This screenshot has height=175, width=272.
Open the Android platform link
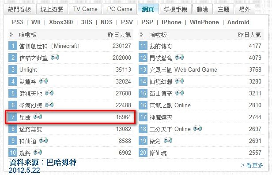[x=238, y=22]
